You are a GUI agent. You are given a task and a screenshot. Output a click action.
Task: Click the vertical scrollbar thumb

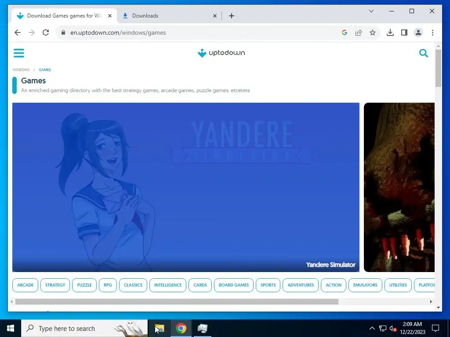click(438, 68)
